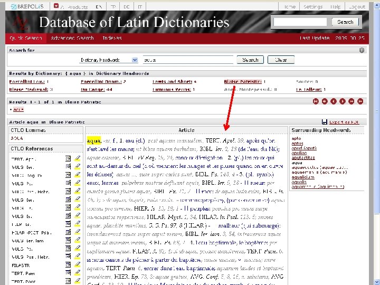Open surrounding headword aqualicium
This screenshot has width=380, height=285.
(x=303, y=177)
